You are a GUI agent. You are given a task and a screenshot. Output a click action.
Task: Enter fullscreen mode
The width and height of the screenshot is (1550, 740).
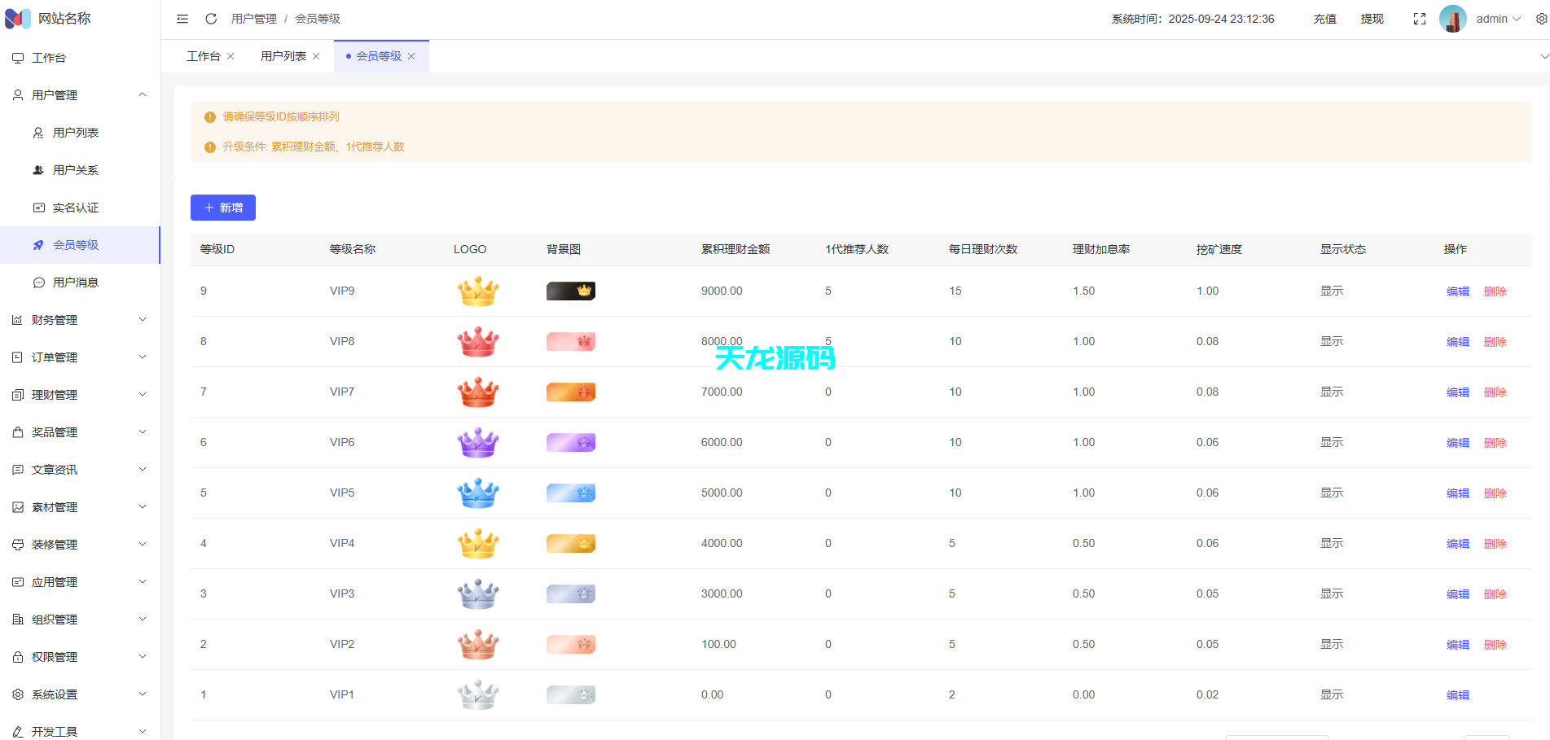1420,18
